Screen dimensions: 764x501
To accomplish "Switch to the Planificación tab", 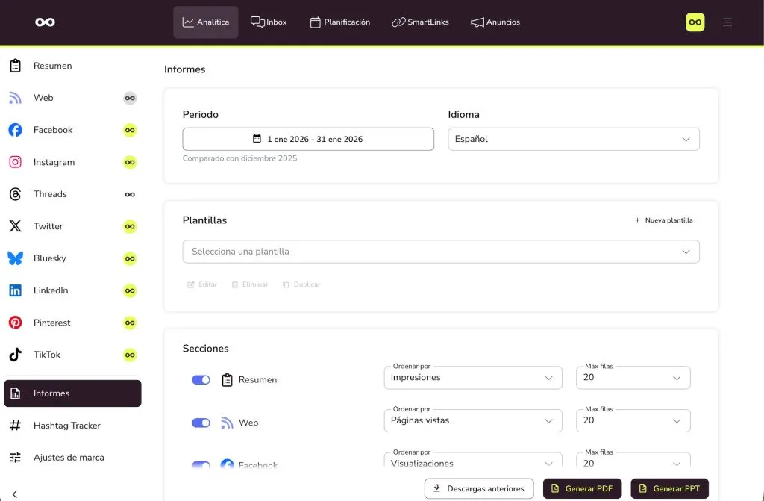I will [x=340, y=22].
